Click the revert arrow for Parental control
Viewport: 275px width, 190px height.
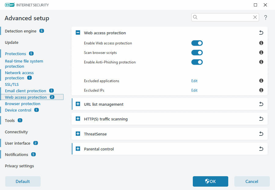tap(261, 149)
